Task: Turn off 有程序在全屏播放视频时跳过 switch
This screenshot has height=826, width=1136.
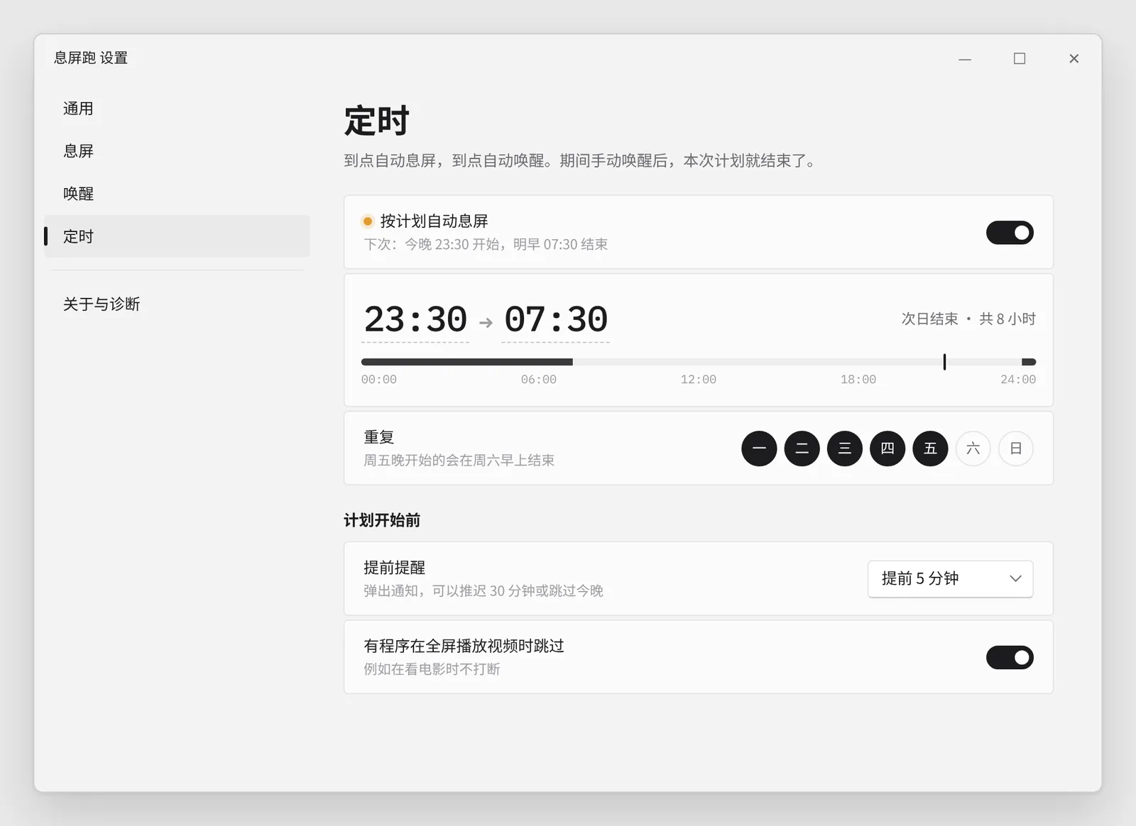Action: 1010,658
